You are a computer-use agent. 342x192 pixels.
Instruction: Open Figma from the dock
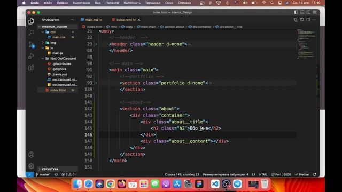tap(199, 184)
